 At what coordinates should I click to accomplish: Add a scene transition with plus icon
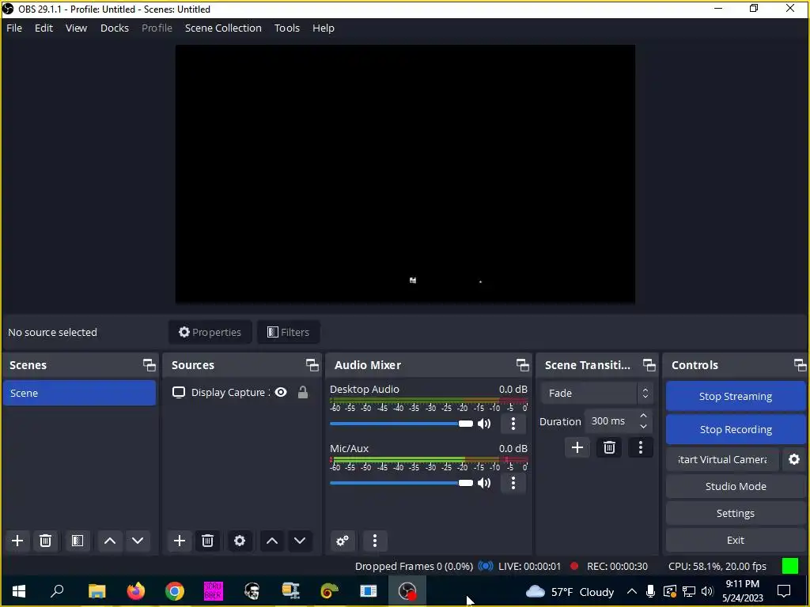point(577,447)
